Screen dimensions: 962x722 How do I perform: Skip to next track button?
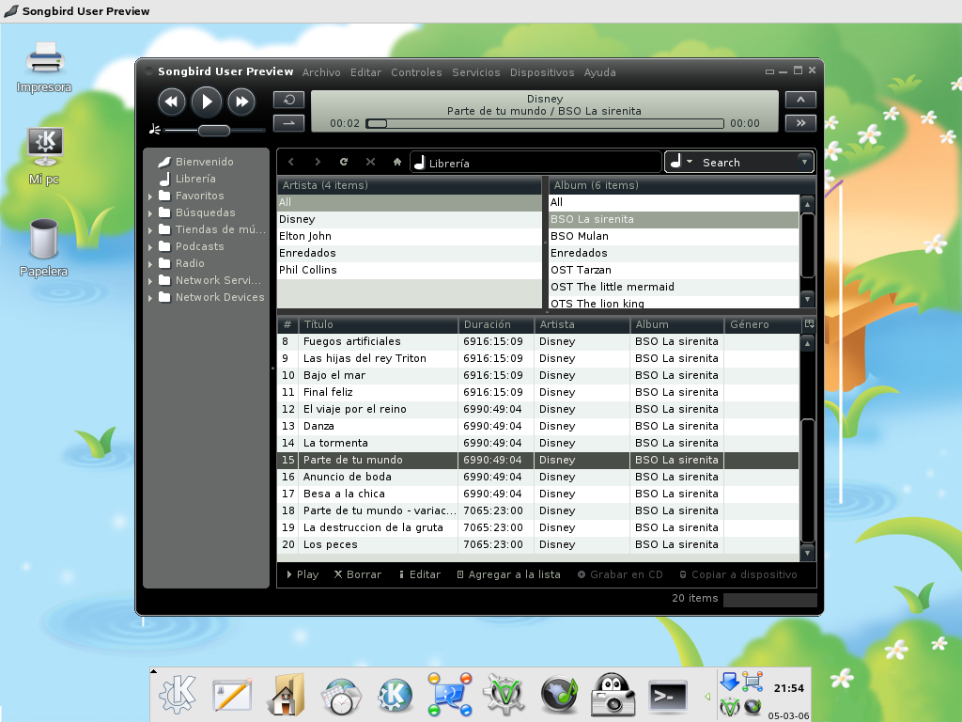[241, 102]
